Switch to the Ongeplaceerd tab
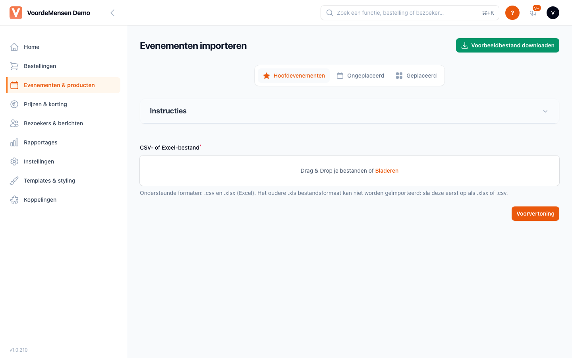Viewport: 572px width, 358px height. coord(361,76)
